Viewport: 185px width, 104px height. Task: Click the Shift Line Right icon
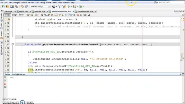(x=74, y=15)
